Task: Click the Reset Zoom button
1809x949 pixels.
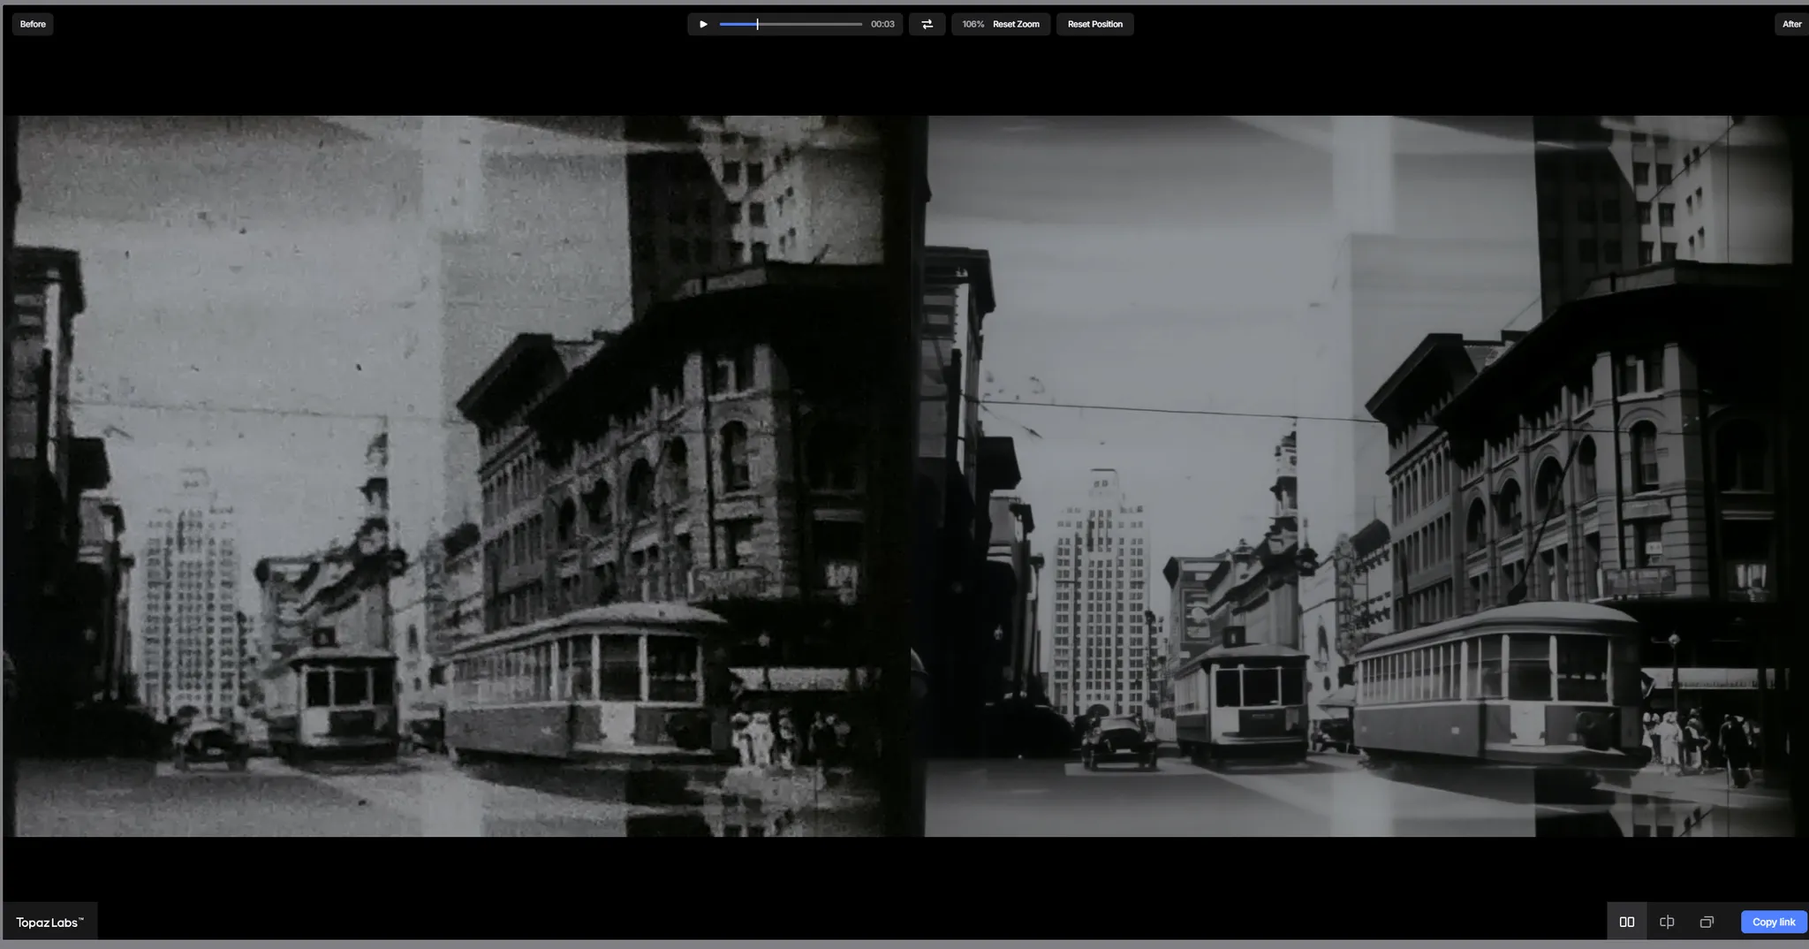Action: click(1016, 24)
